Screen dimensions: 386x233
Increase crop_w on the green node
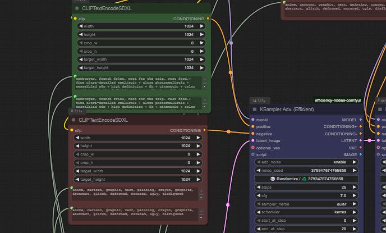[x=202, y=43]
